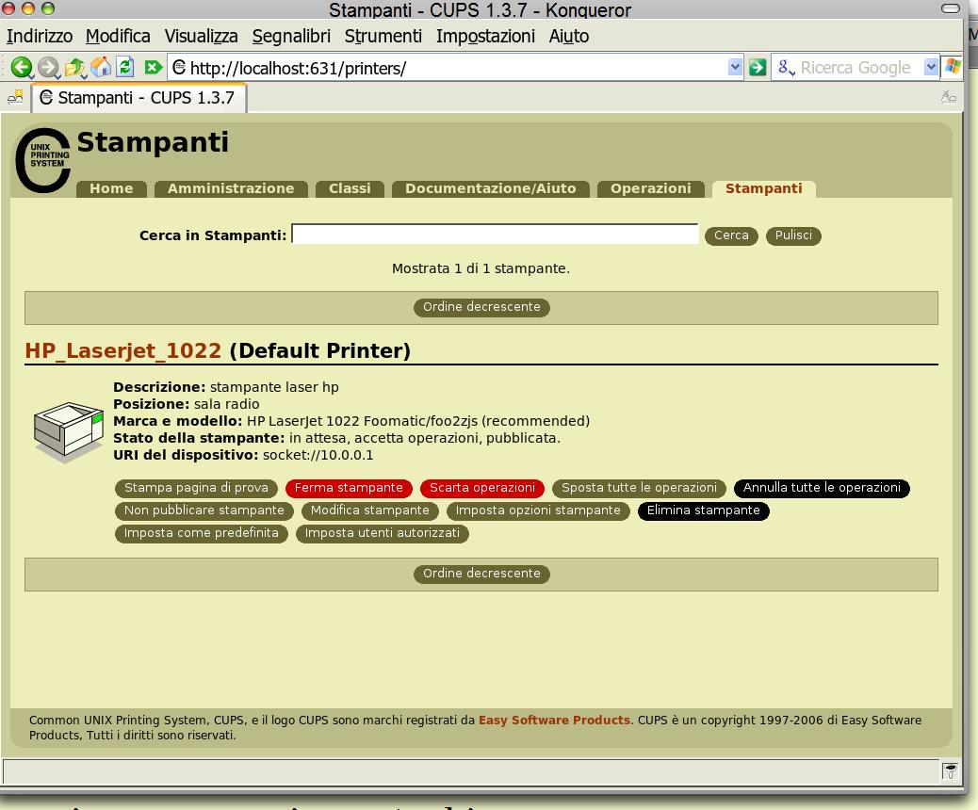
Task: Open the Aiuto menu
Action: click(569, 36)
